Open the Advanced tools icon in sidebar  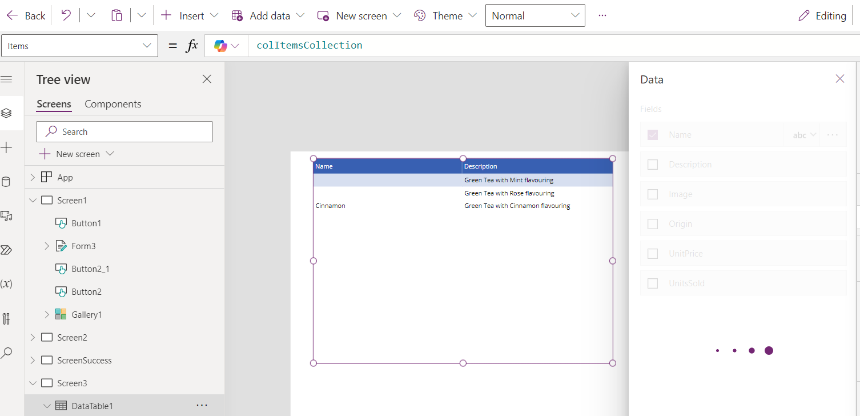[6, 319]
